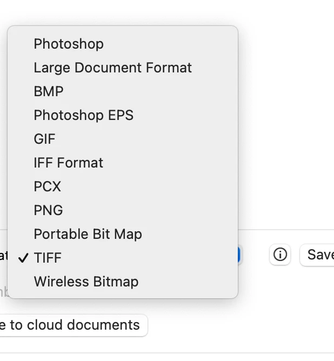The image size is (334, 361).
Task: Select IFF Format entry
Action: point(68,163)
